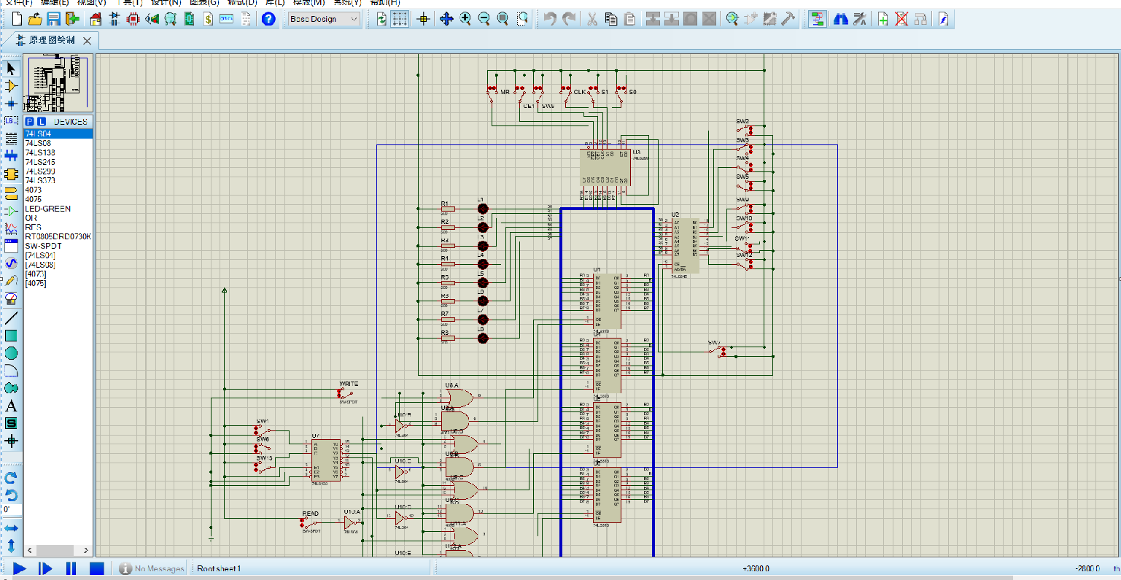Select the Junction dot mode tool
This screenshot has height=580, width=1121.
[x=11, y=104]
